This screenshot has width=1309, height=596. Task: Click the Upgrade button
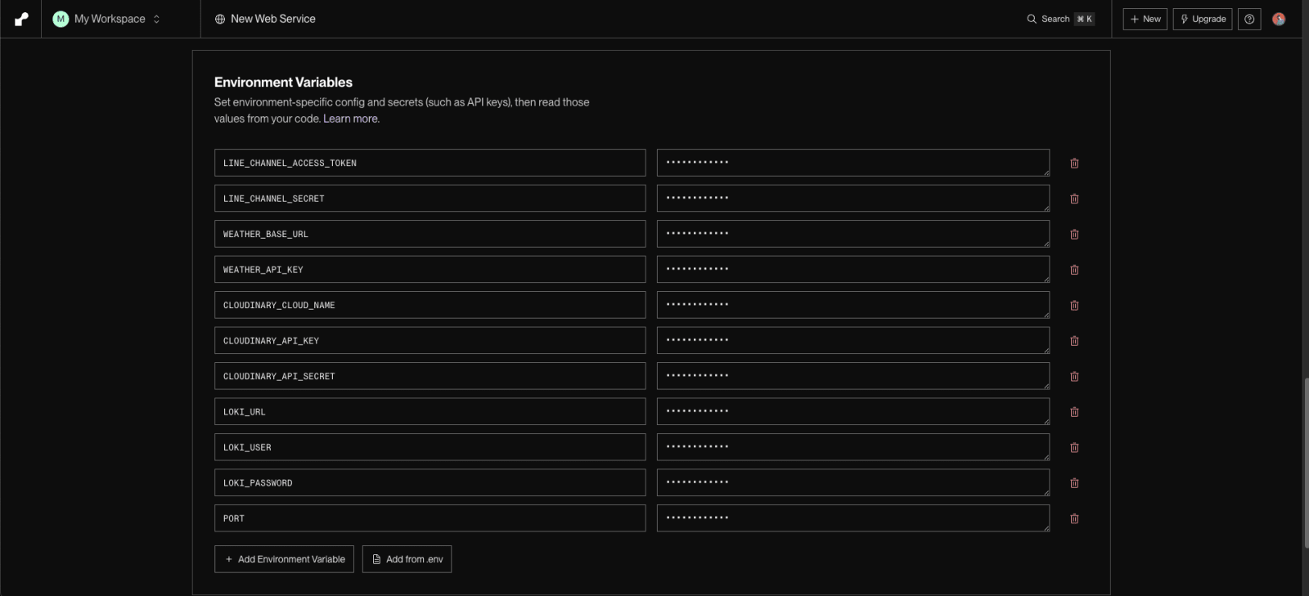point(1203,19)
